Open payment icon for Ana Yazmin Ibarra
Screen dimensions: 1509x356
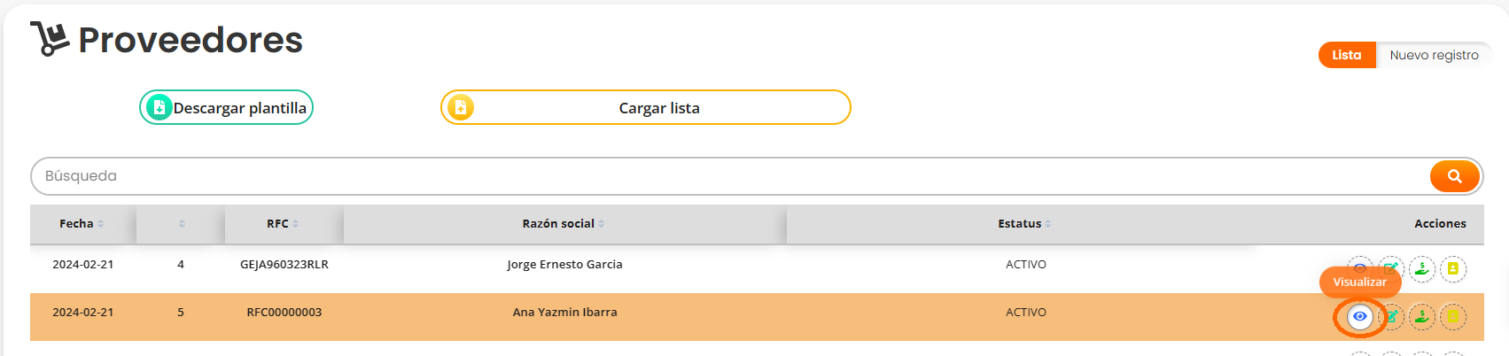click(x=1422, y=316)
